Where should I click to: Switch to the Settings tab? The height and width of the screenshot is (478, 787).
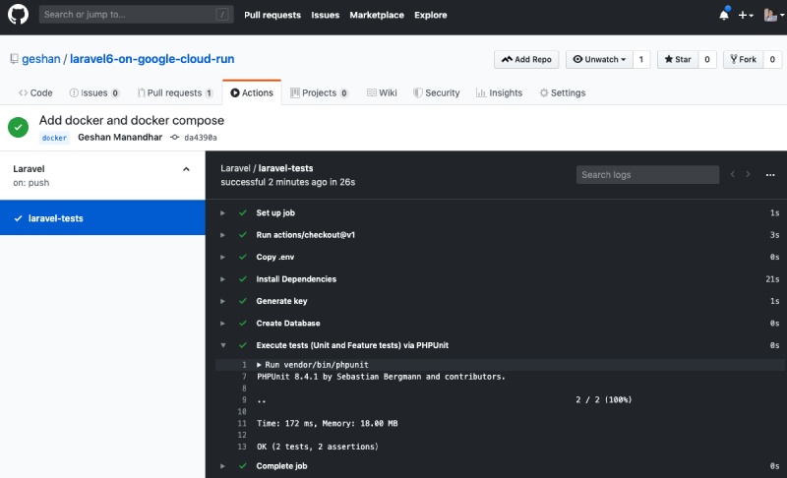[x=563, y=92]
